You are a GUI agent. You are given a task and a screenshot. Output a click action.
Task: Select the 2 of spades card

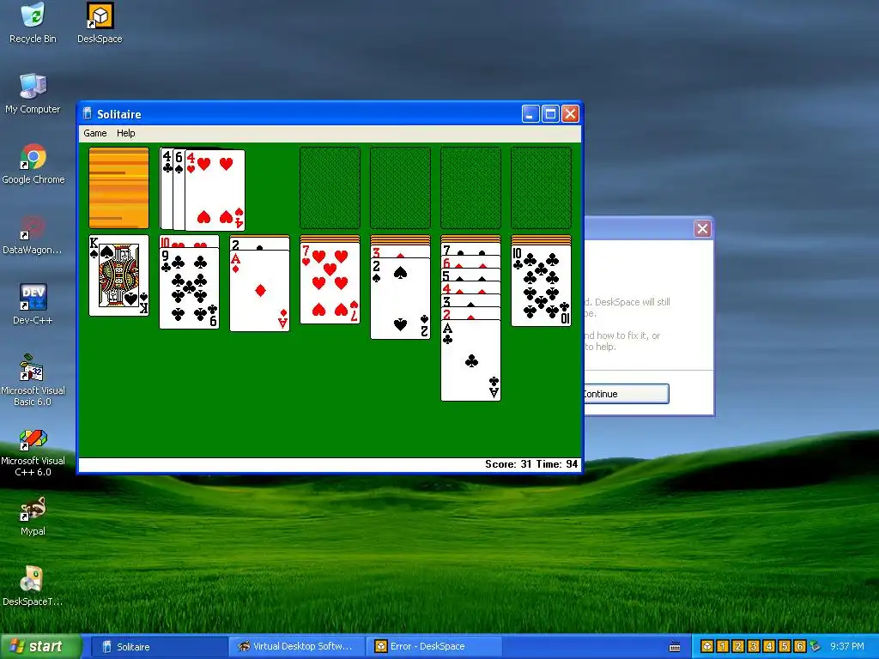coord(400,299)
